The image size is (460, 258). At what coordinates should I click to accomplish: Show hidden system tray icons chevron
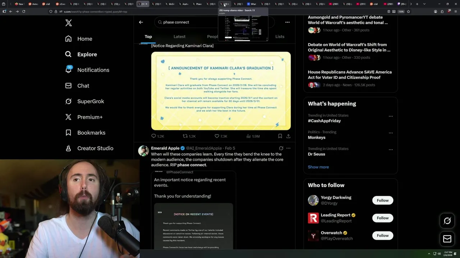coord(429,254)
